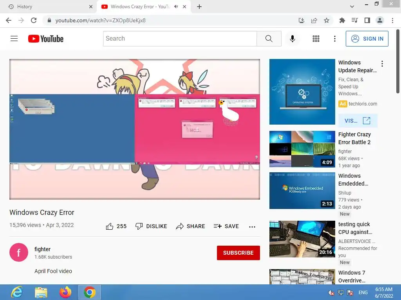Open the Fighter Crazy Error Battle 2 title
This screenshot has width=401, height=300.
pyautogui.click(x=354, y=138)
